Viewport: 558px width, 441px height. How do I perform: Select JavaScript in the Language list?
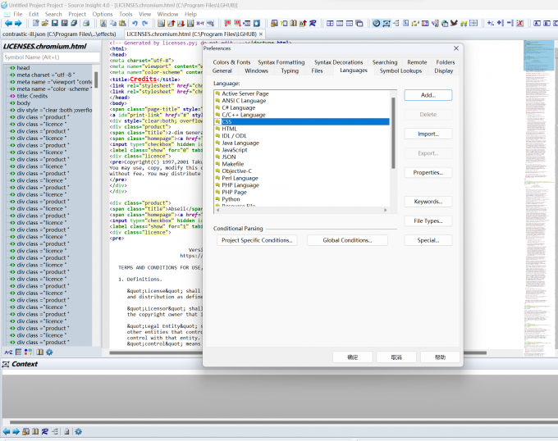[234, 149]
